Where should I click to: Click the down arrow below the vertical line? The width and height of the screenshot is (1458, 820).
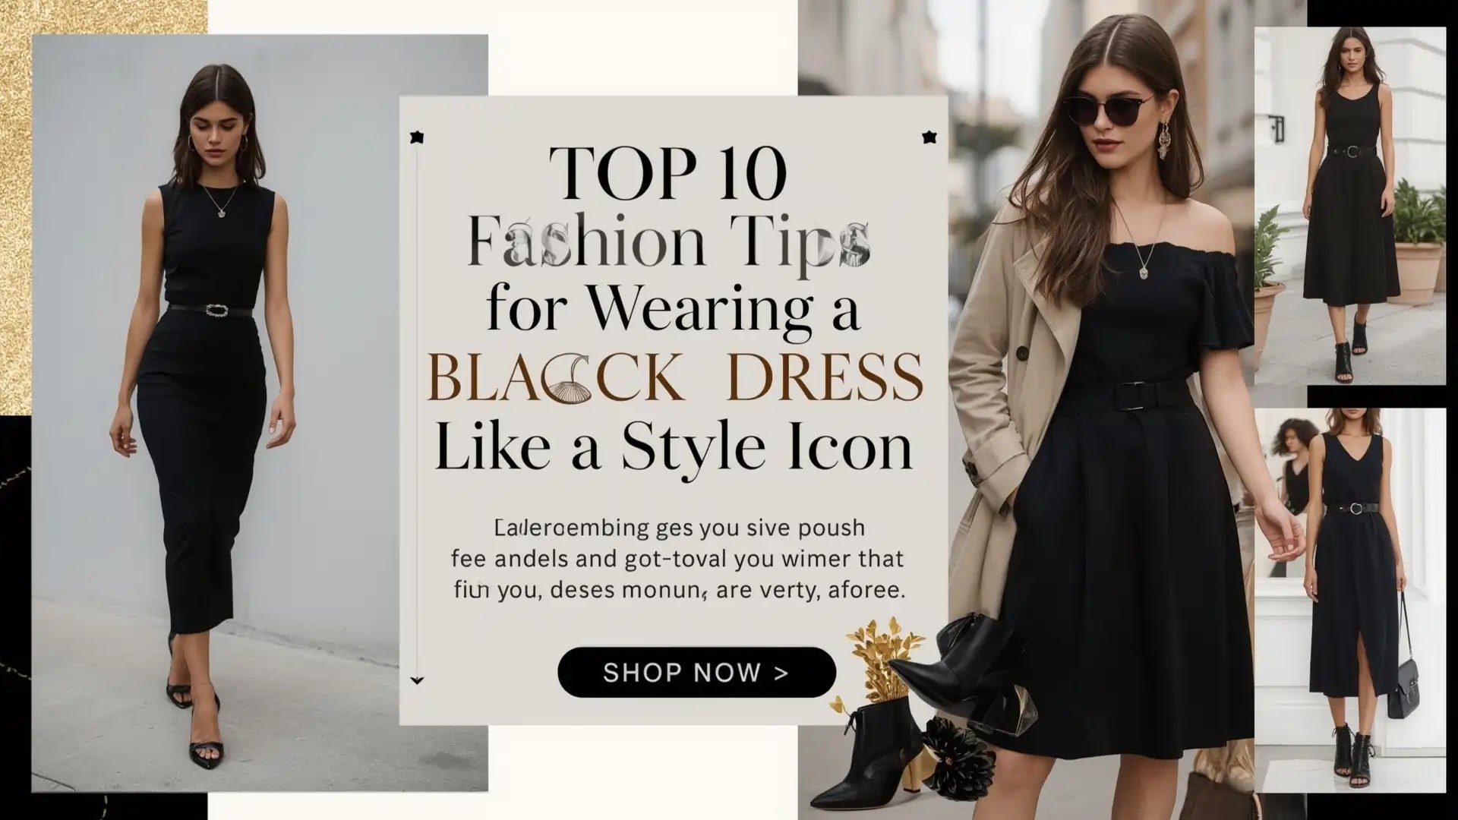point(416,680)
